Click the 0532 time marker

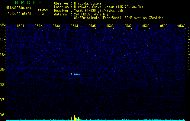pos(38,26)
